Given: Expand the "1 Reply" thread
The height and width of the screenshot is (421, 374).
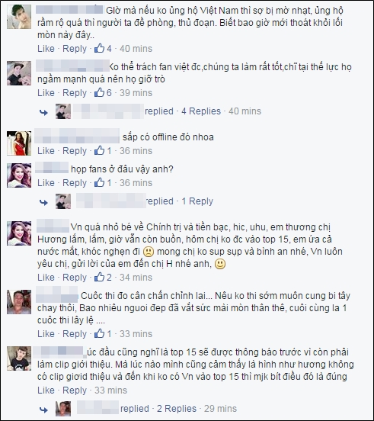Looking at the screenshot, I should (x=197, y=201).
